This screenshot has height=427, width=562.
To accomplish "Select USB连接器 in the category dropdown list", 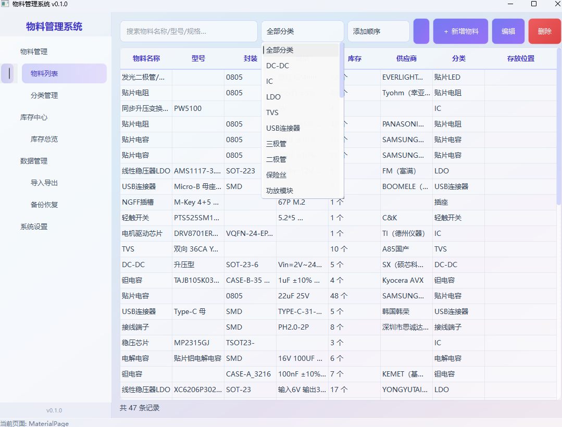I will 283,128.
